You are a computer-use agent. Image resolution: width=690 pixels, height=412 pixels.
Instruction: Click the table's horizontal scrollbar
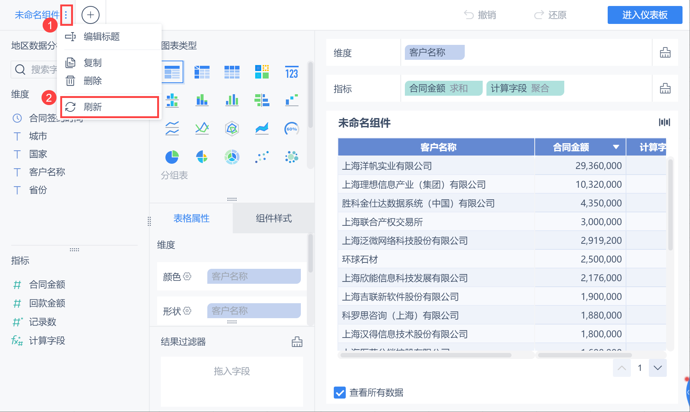[x=426, y=355]
